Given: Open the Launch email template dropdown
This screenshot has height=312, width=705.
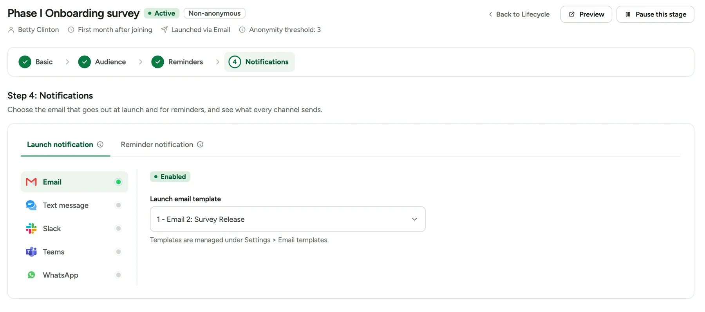Looking at the screenshot, I should 287,219.
